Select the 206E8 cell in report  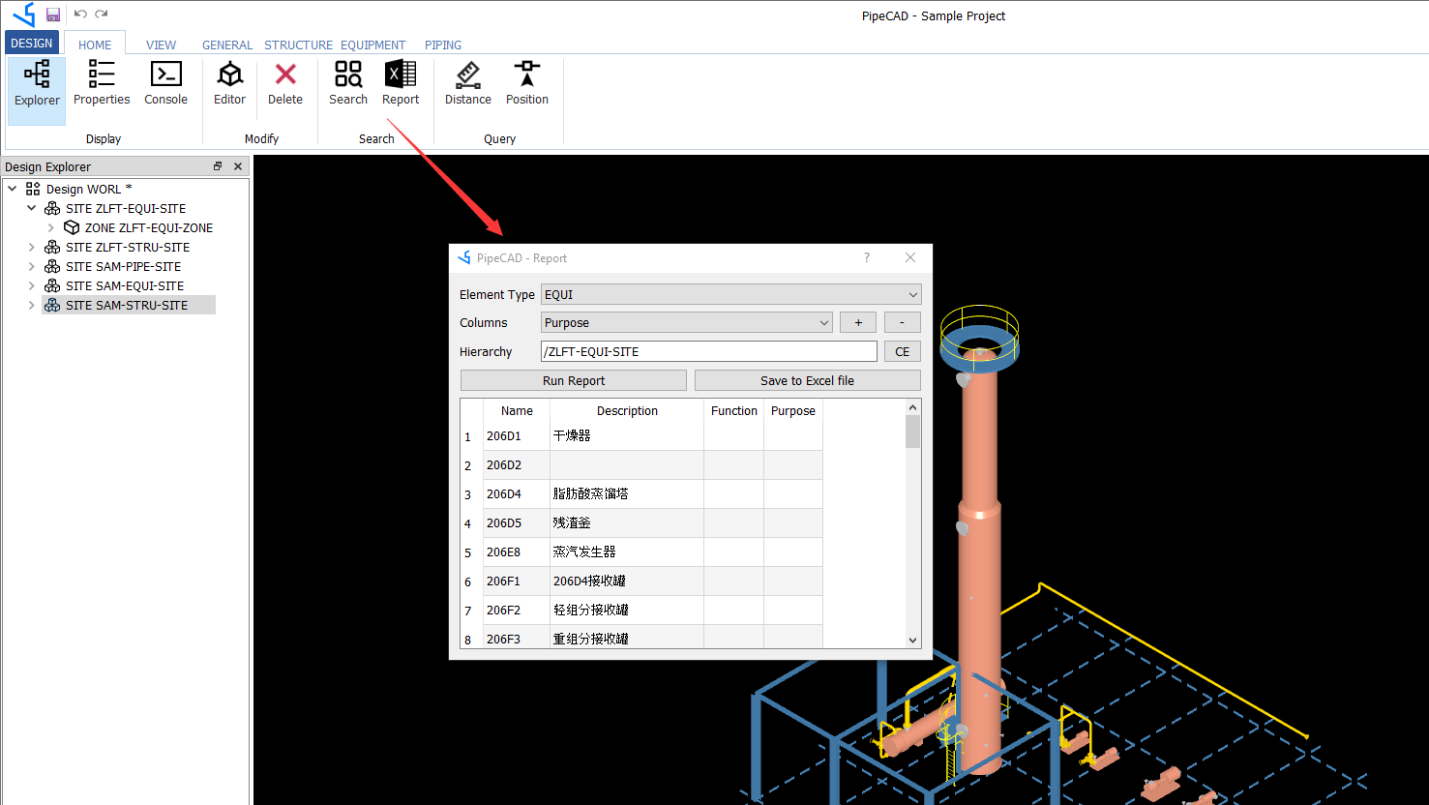(517, 552)
